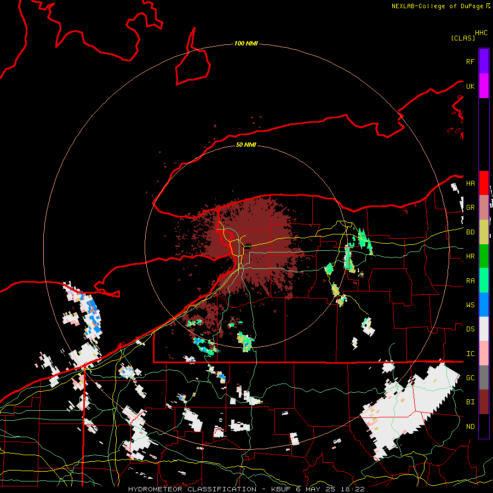Screen dimensions: 493x493
Task: Click the NEXLAB-College of DuPage text
Action: [437, 6]
